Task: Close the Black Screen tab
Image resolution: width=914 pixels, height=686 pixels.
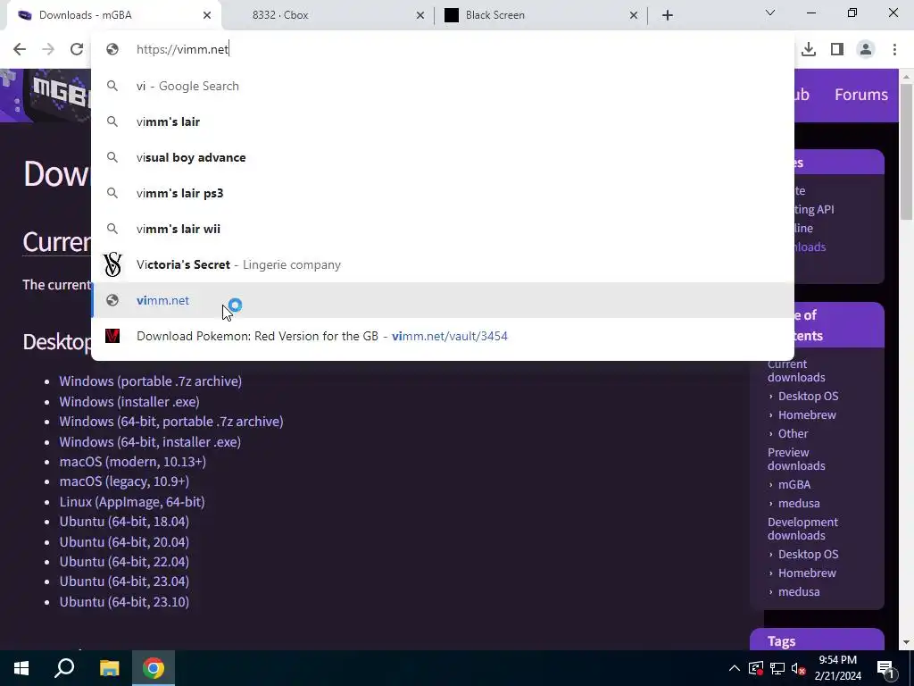Action: (634, 15)
